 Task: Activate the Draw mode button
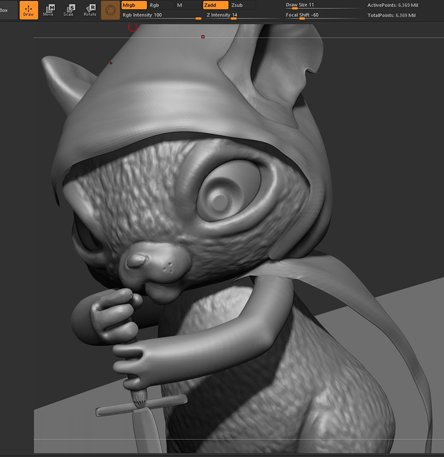point(28,10)
